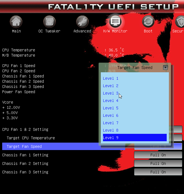Choose Level 2 fan speed
This screenshot has height=194, width=184.
point(135,86)
